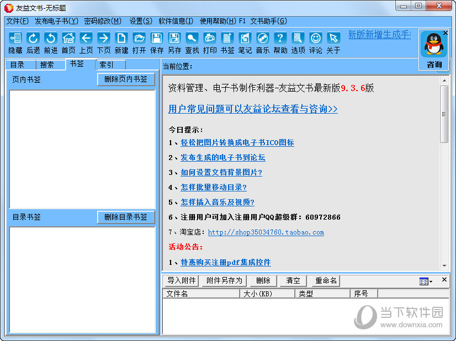Select the 书签 tab in left panel
The width and height of the screenshot is (456, 341).
click(x=81, y=64)
